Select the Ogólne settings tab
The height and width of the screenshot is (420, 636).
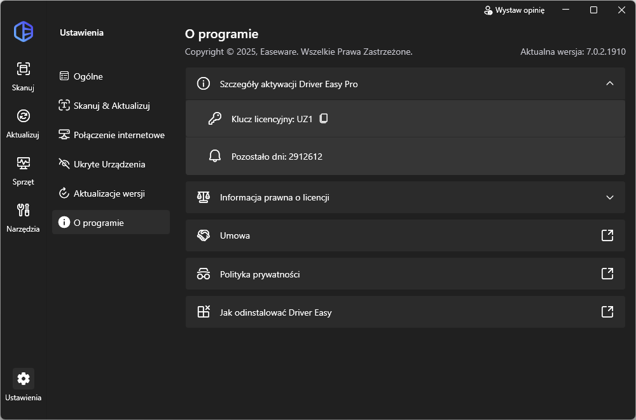pos(111,76)
